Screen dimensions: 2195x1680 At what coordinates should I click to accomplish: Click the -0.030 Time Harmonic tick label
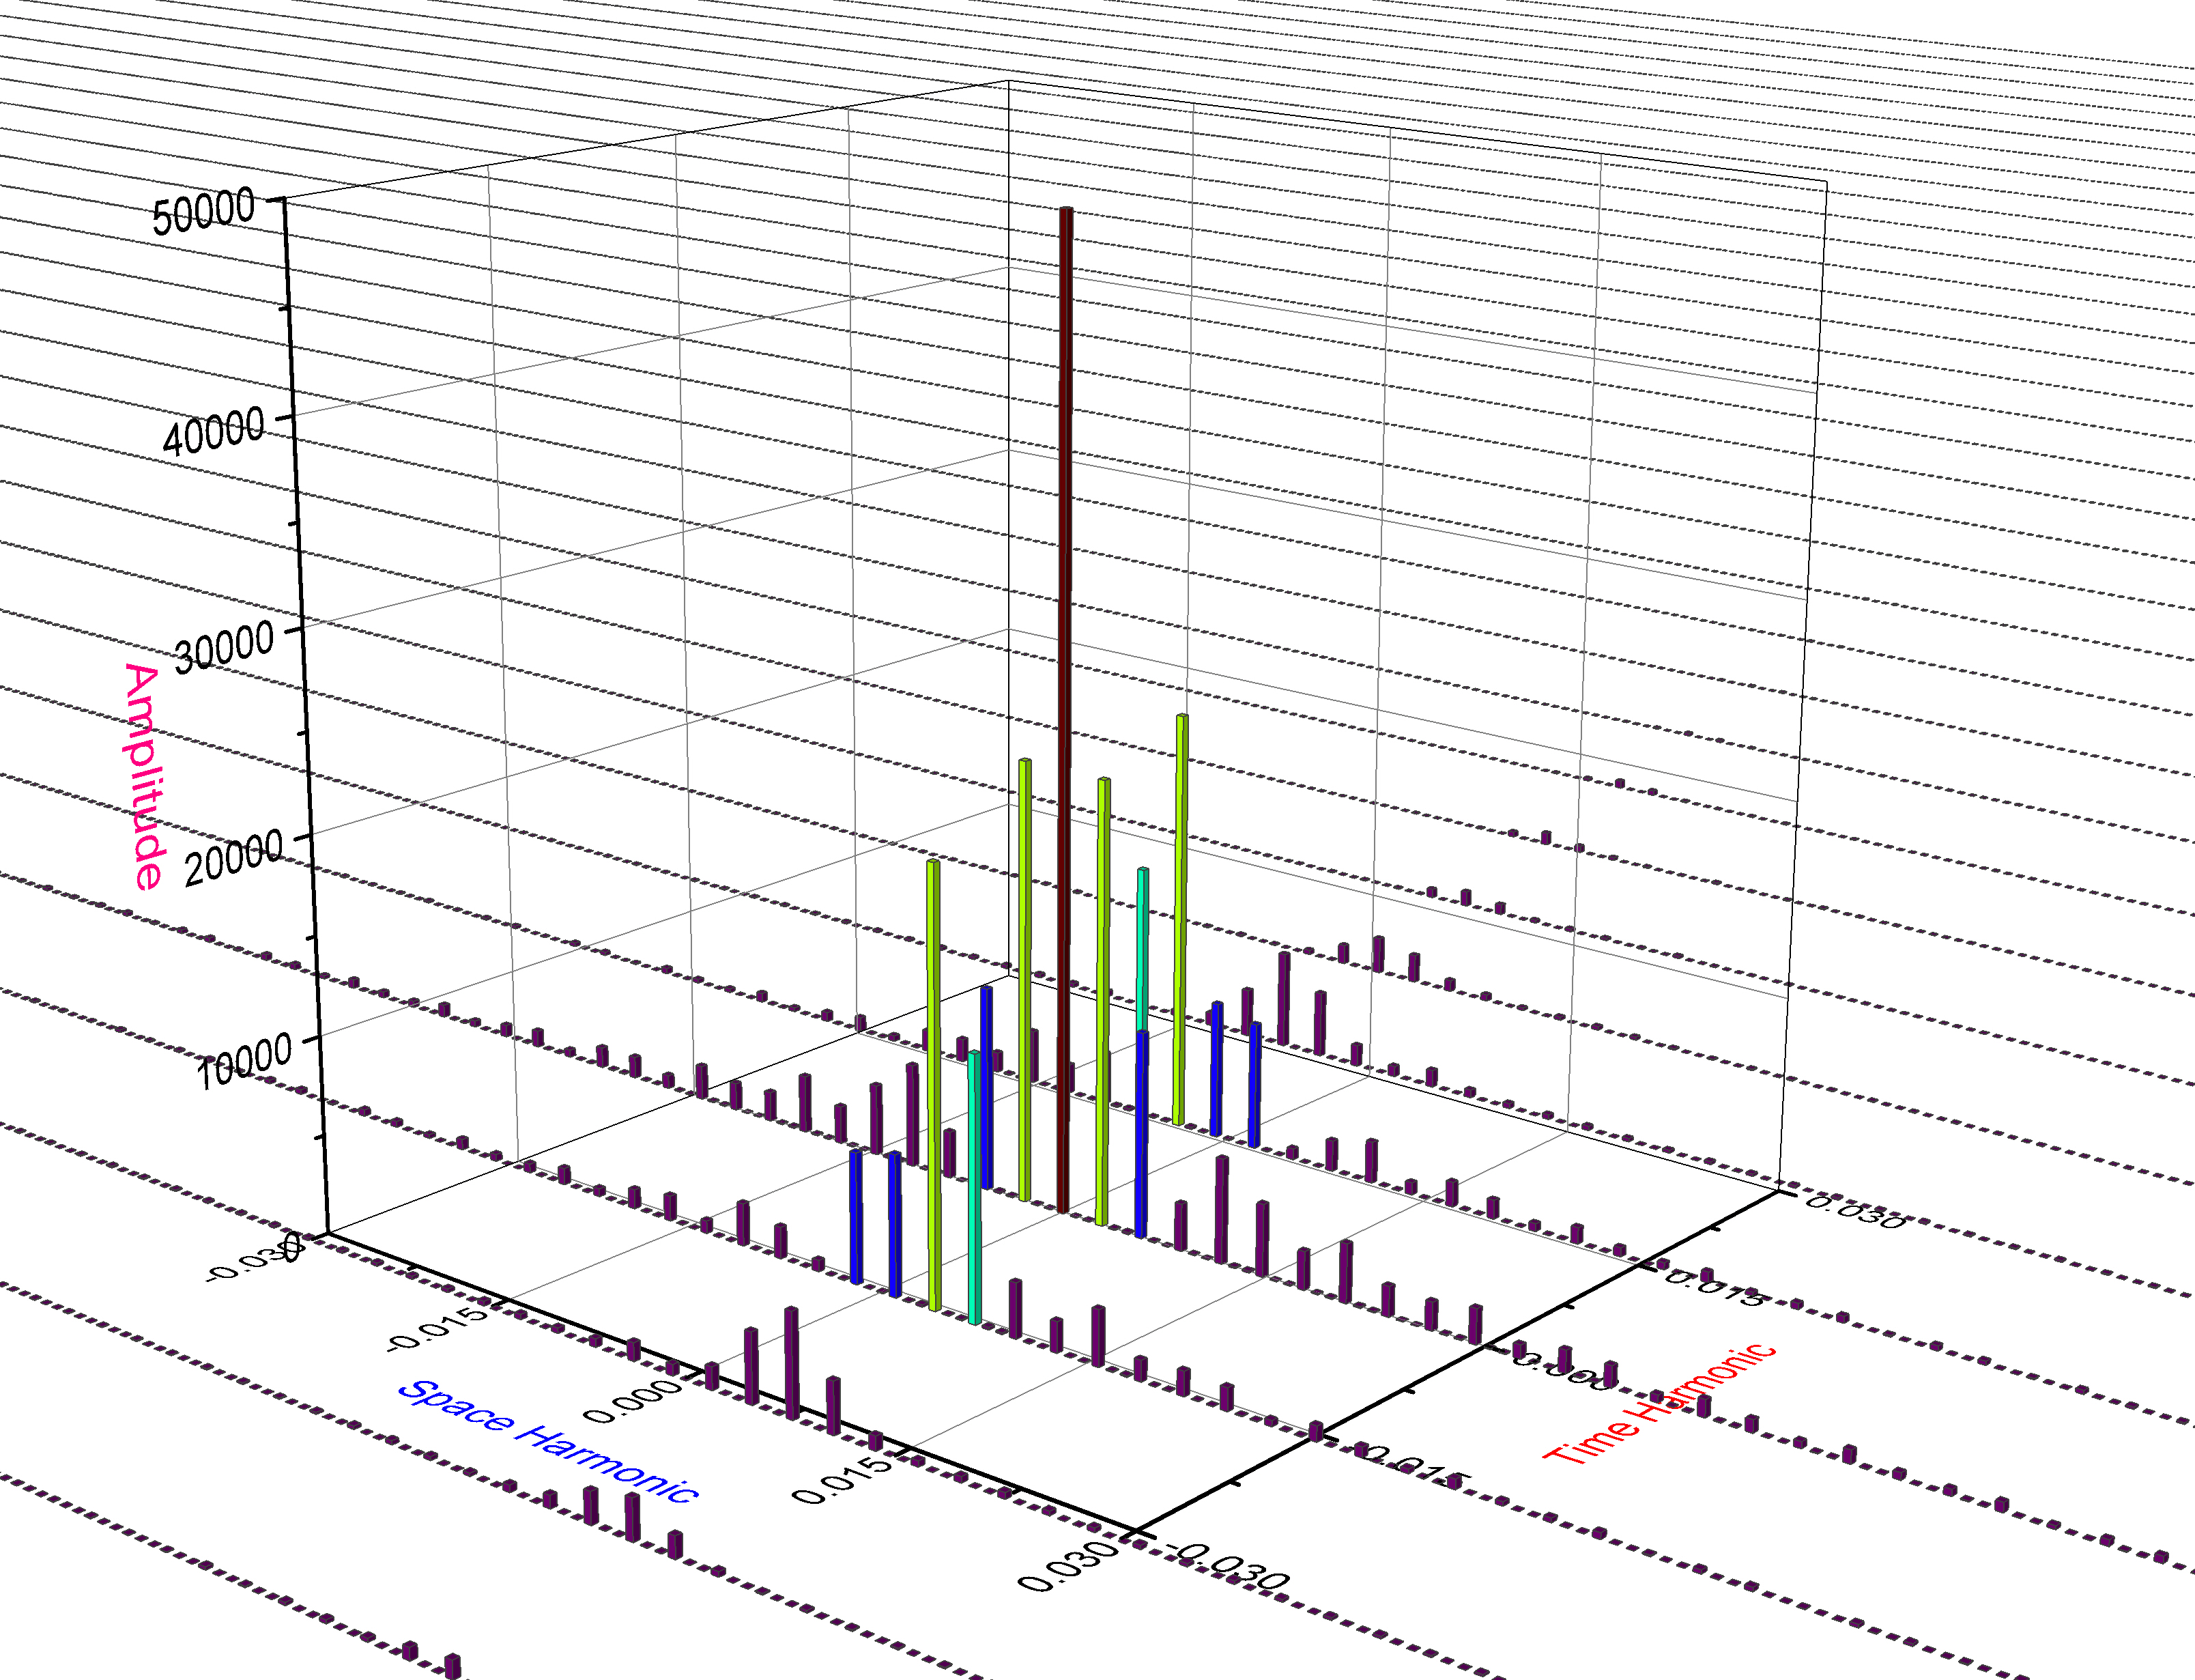click(1227, 1566)
